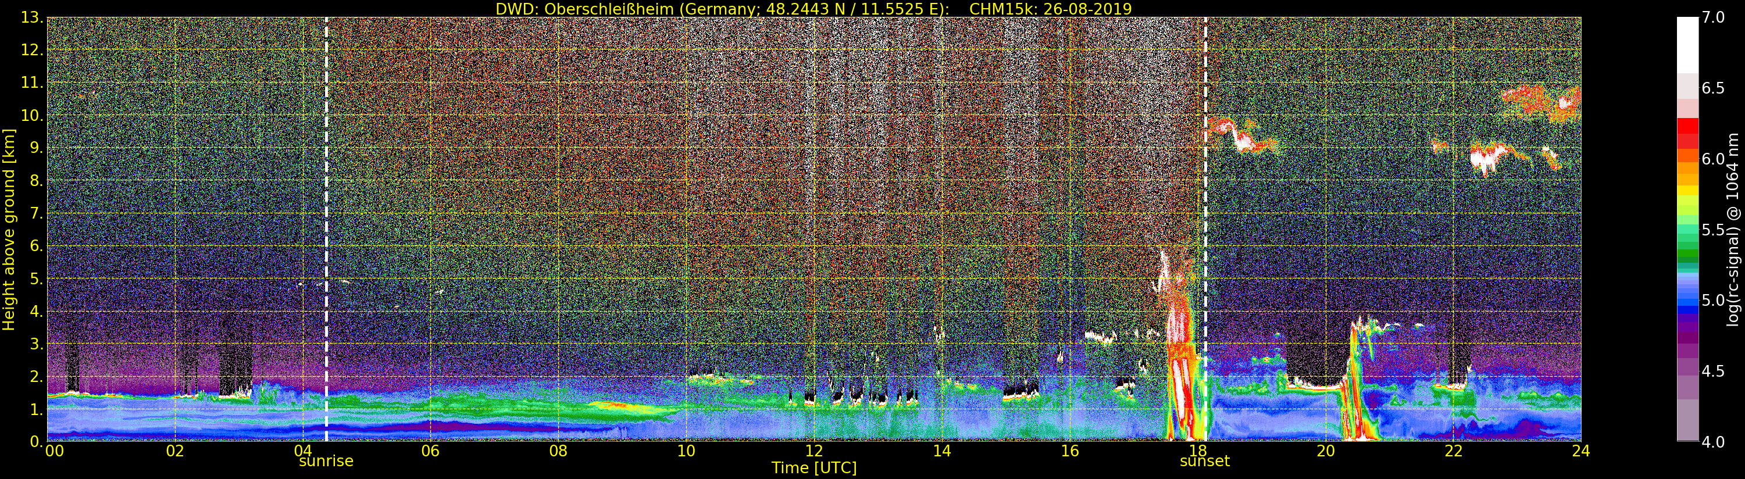Click the "Height above ground [km]" axis label
Screen dimensions: 1745x479
(x=9, y=229)
